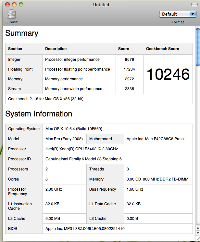Click the Intel Xeon E5462 processor value

[81, 149]
